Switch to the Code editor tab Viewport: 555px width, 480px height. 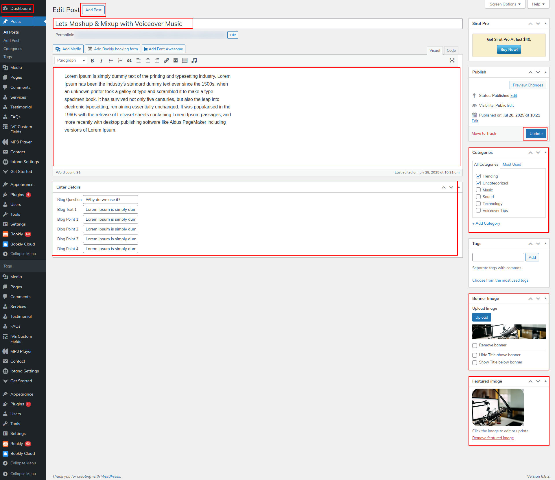tap(451, 50)
